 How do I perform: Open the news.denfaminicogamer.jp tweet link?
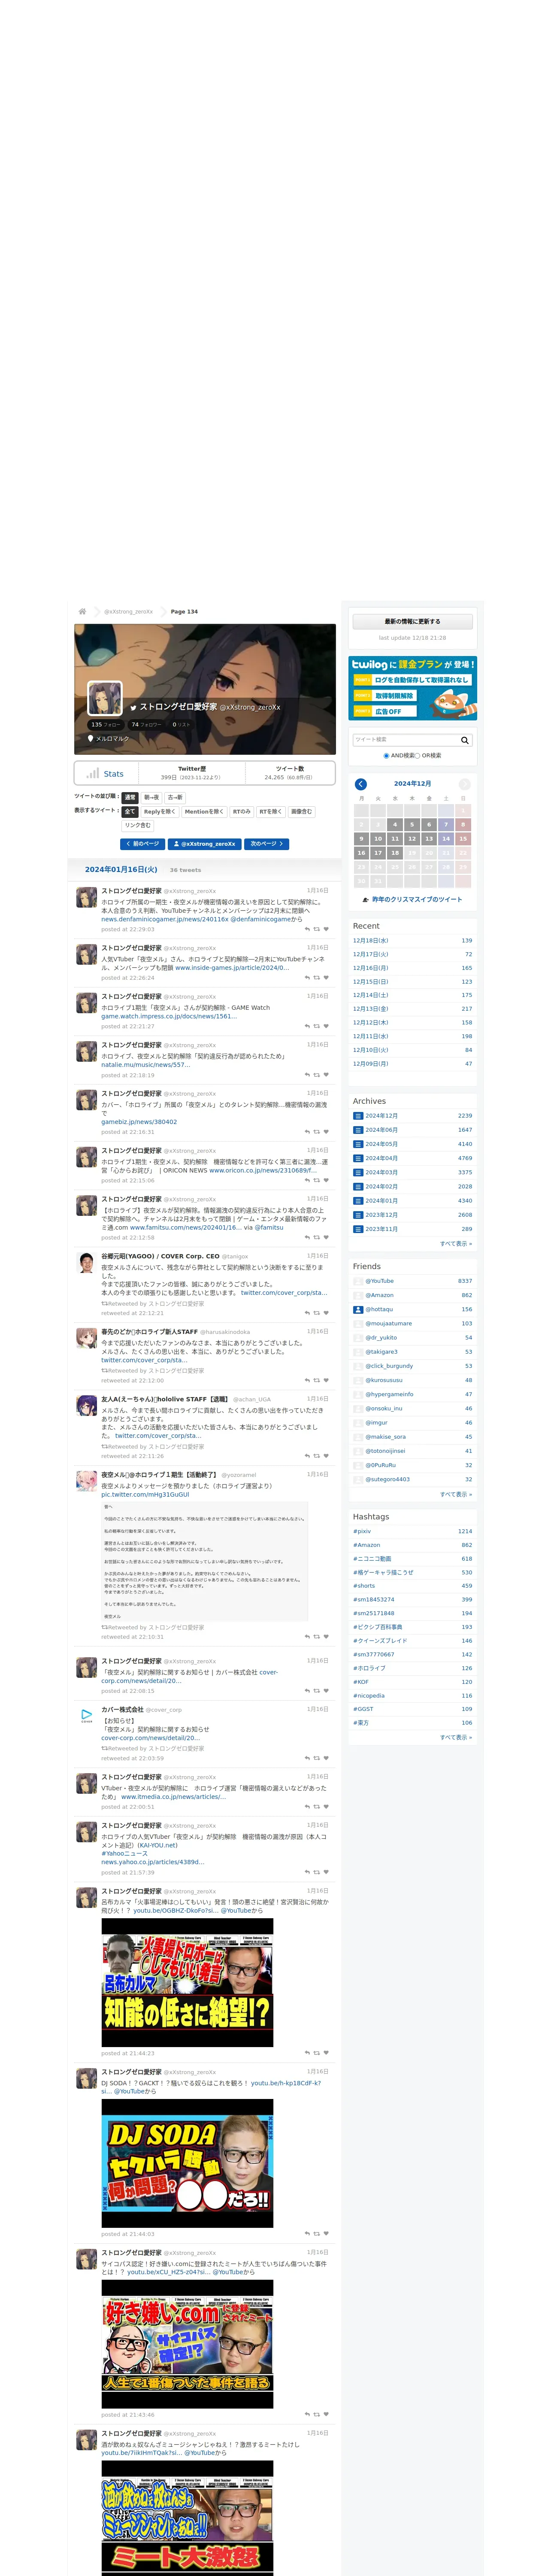click(165, 919)
